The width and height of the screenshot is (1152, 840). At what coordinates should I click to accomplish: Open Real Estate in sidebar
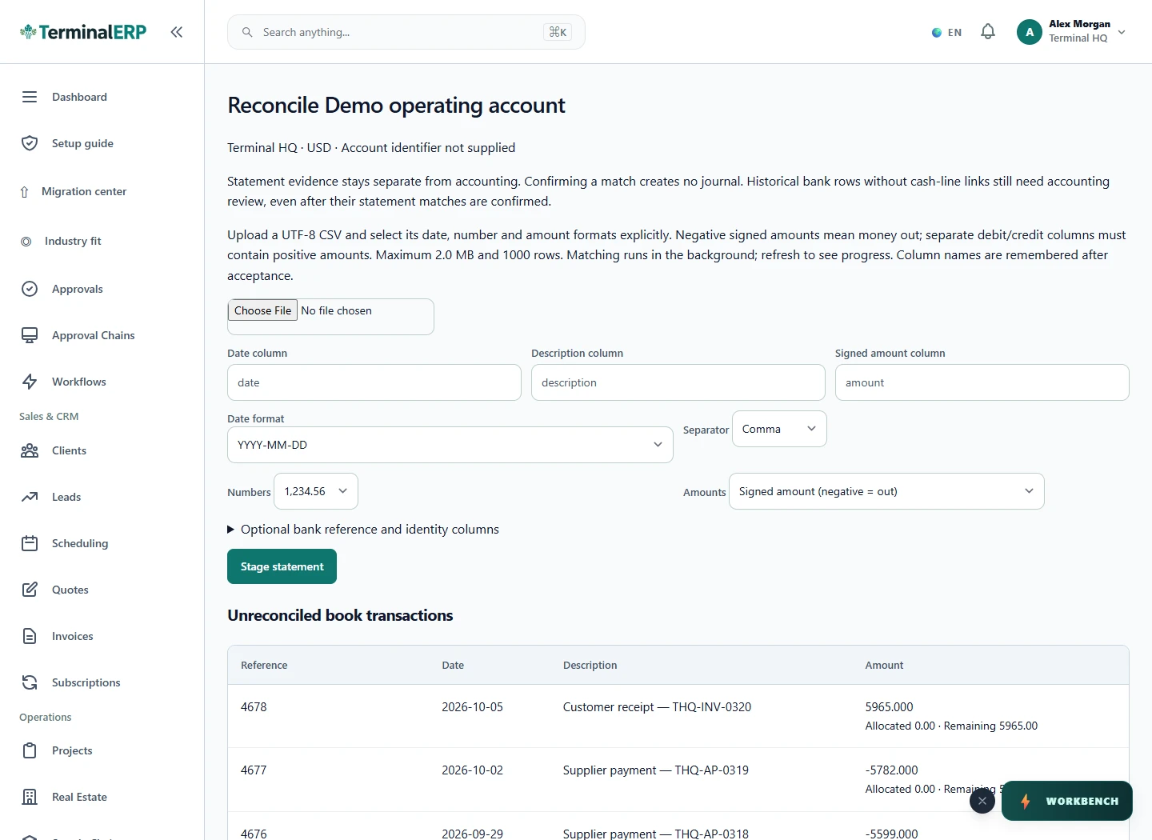click(x=79, y=797)
